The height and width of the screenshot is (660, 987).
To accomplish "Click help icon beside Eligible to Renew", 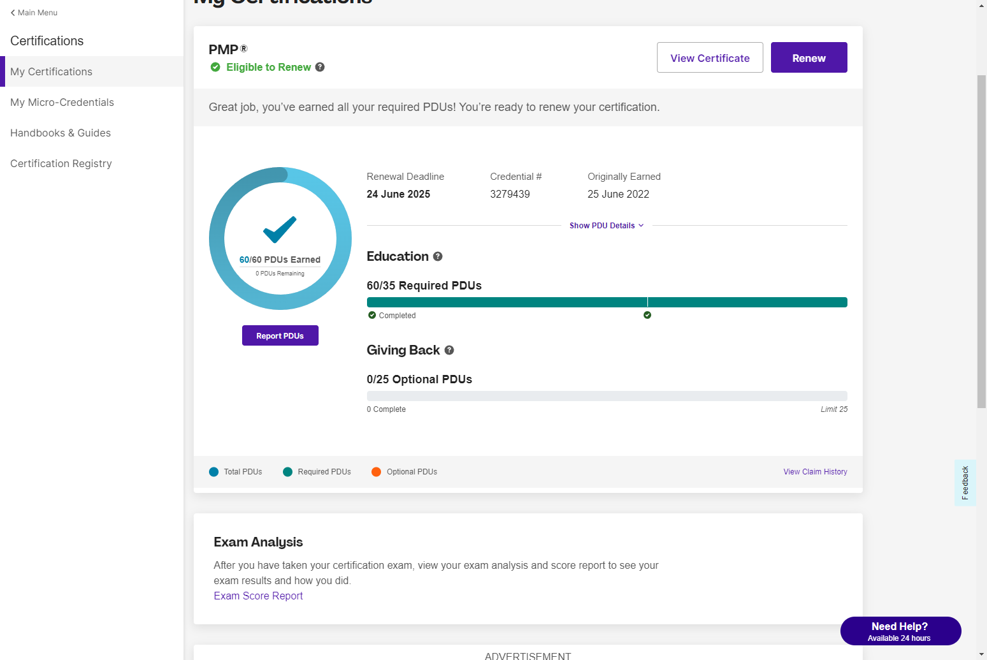I will point(320,67).
